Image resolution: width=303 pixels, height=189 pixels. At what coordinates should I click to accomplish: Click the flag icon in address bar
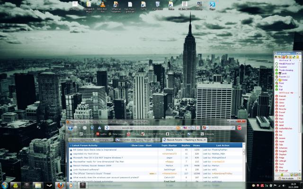point(185,128)
